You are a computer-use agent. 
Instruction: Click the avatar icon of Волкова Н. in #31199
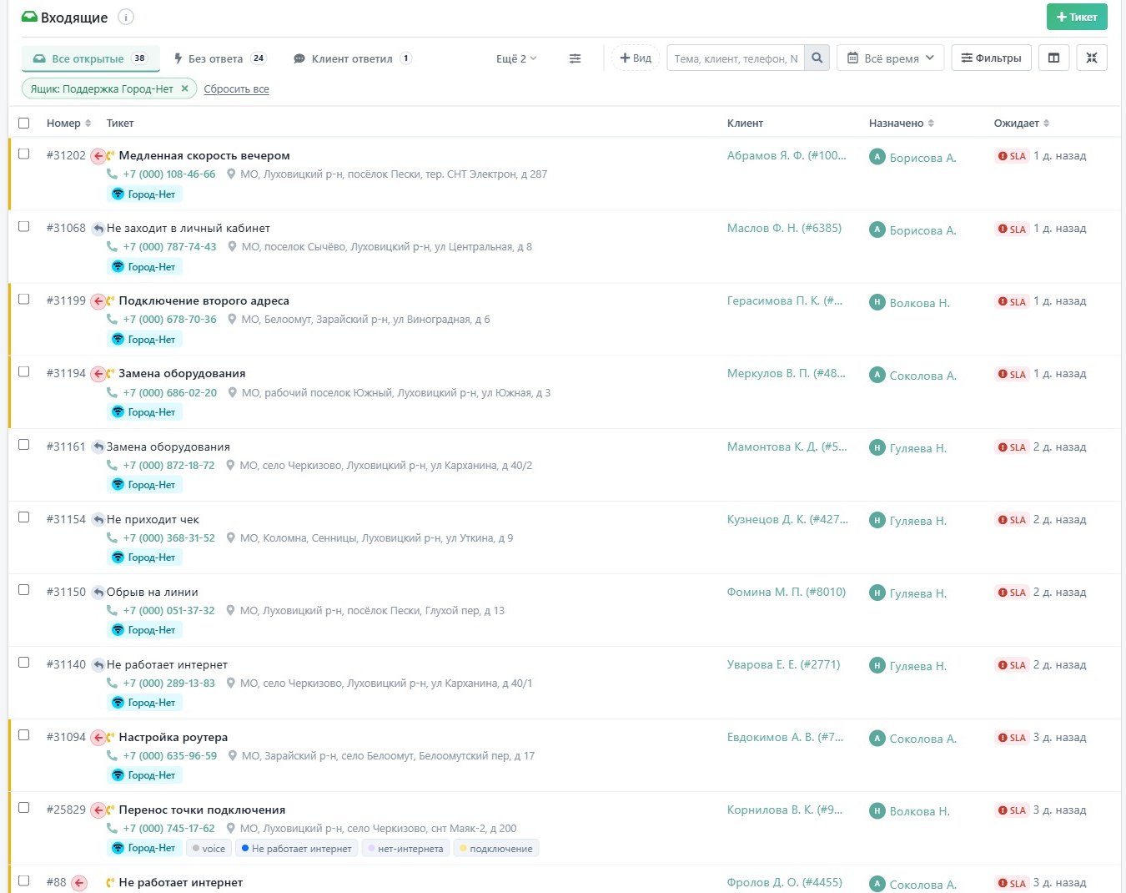(x=877, y=302)
